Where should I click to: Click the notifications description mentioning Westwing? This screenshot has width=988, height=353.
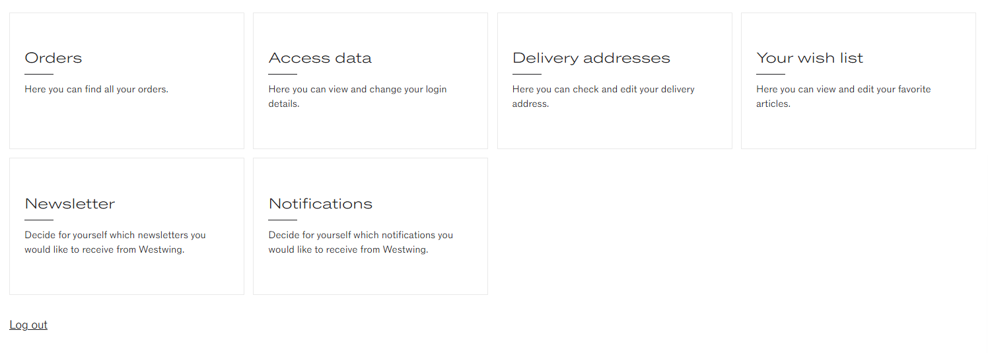point(361,242)
